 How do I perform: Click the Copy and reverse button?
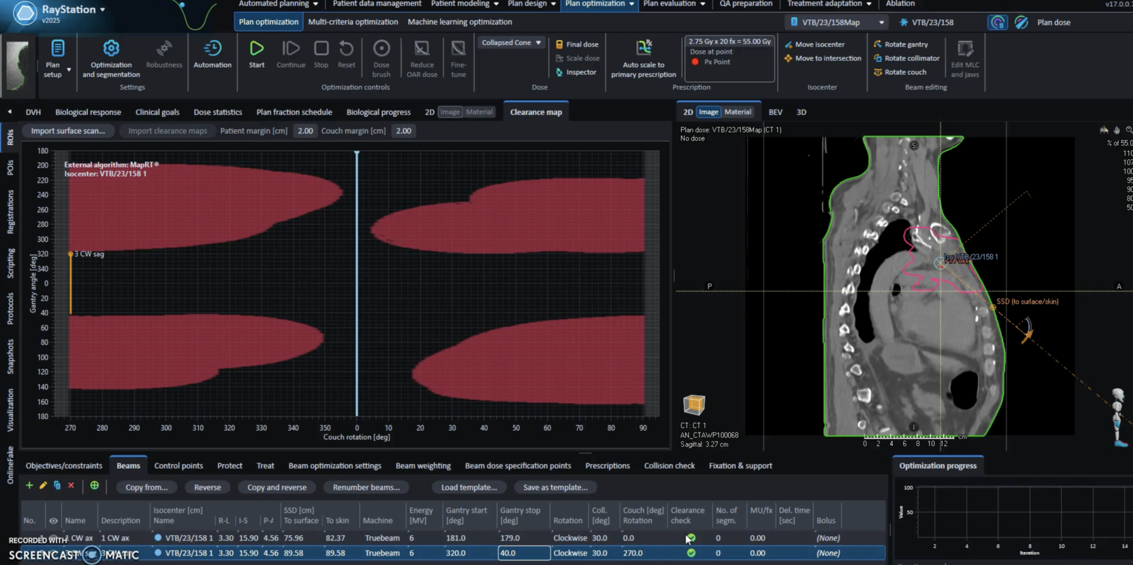(x=277, y=487)
